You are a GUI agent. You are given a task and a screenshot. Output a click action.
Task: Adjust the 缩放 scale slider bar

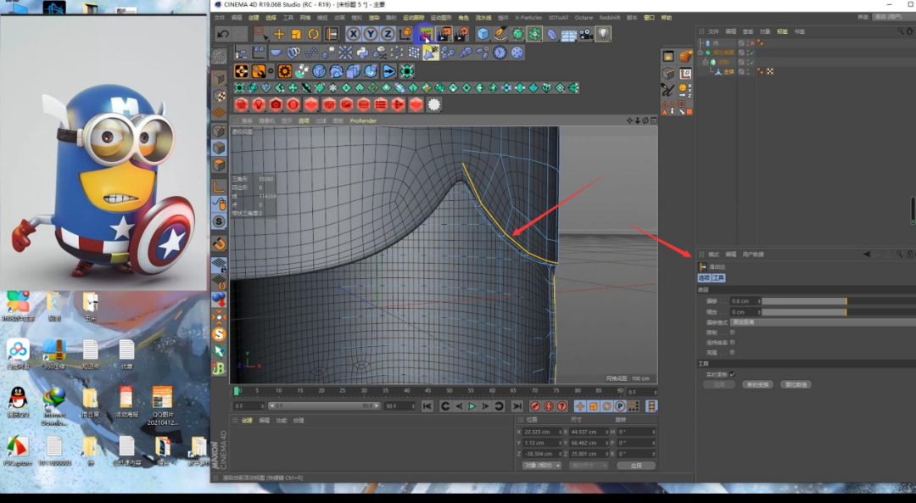838,312
